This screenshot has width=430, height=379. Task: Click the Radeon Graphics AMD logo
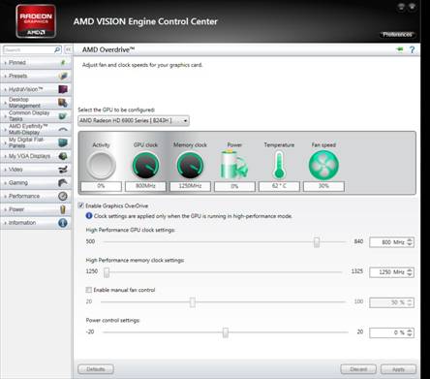[x=36, y=21]
